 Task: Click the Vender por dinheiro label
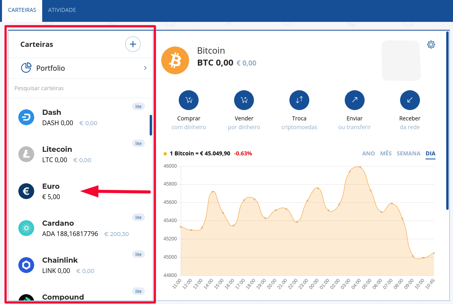[244, 123]
